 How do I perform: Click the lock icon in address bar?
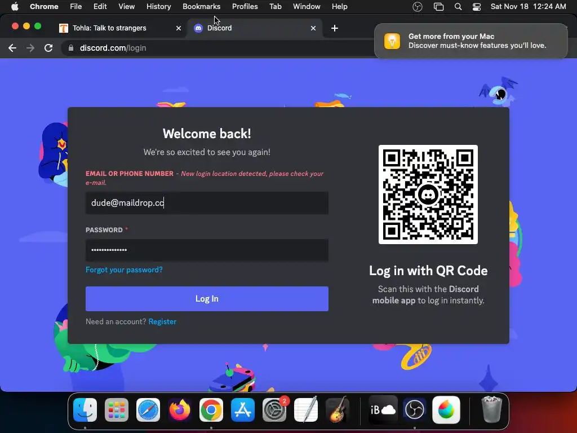click(71, 48)
